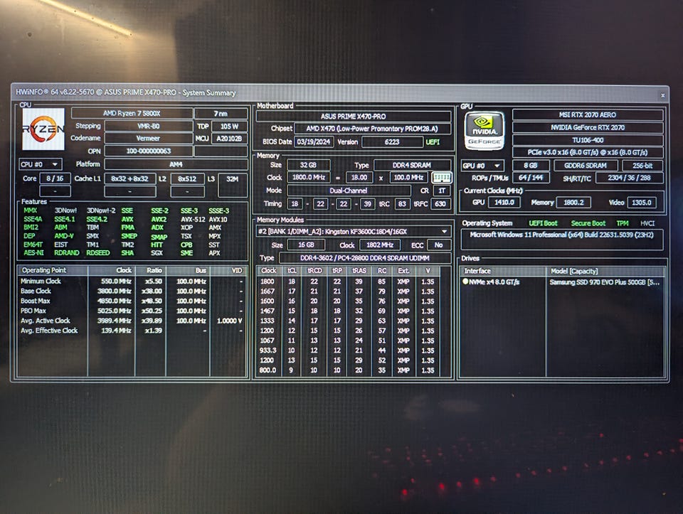
Task: Click the BIOS date 03/19/2024 field
Action: point(314,142)
